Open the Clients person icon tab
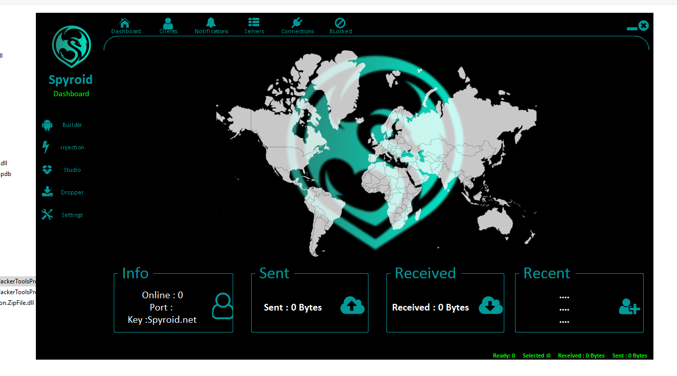Image resolution: width=677 pixels, height=376 pixels. (x=168, y=23)
